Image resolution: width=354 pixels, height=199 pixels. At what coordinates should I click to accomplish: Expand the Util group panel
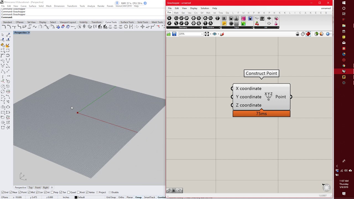[278, 27]
